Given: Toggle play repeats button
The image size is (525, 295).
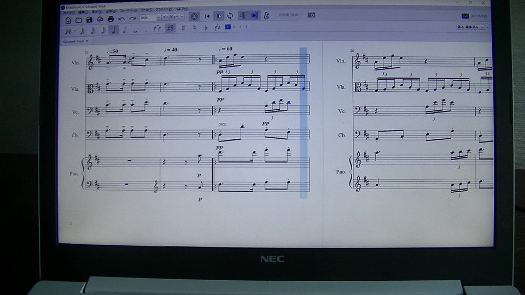Looking at the screenshot, I should click(x=242, y=15).
